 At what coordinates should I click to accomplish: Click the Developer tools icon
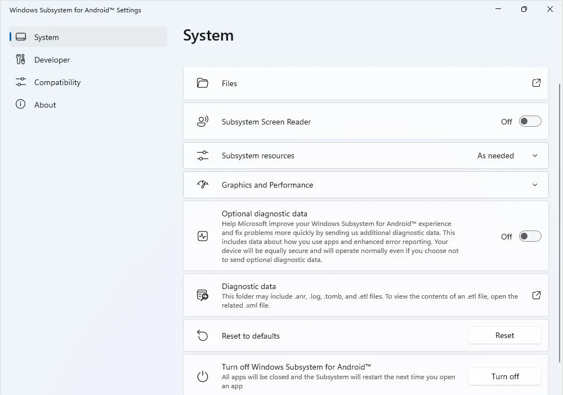20,59
